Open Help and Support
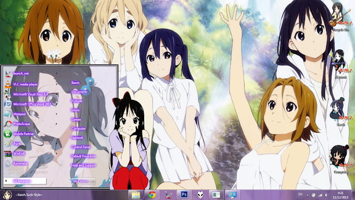Image resolution: width=355 pixels, height=200 pixels. tap(84, 166)
